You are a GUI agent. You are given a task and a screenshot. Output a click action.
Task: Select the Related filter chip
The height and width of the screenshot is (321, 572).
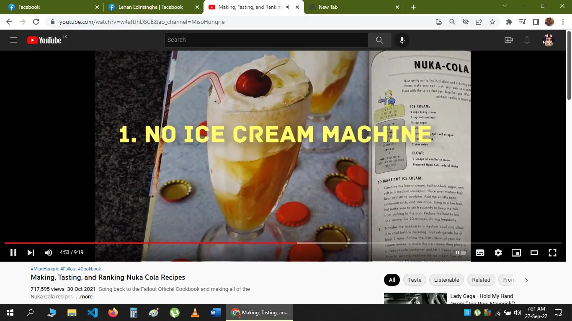tap(481, 280)
